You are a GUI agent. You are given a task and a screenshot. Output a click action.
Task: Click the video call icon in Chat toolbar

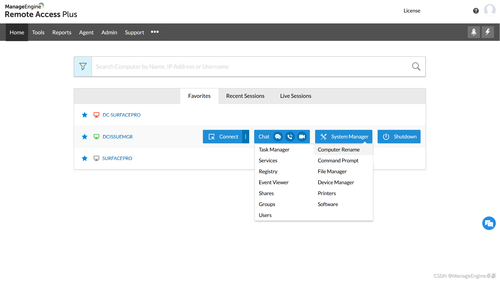[301, 137]
